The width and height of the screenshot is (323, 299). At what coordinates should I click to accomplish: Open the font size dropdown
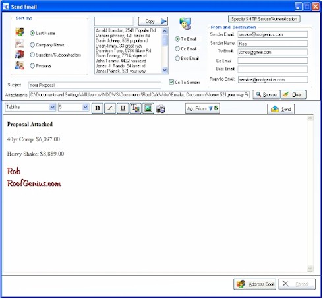[x=85, y=107]
